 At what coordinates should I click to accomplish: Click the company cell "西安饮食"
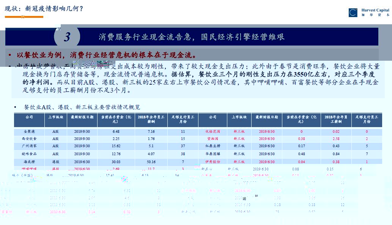click(29, 139)
